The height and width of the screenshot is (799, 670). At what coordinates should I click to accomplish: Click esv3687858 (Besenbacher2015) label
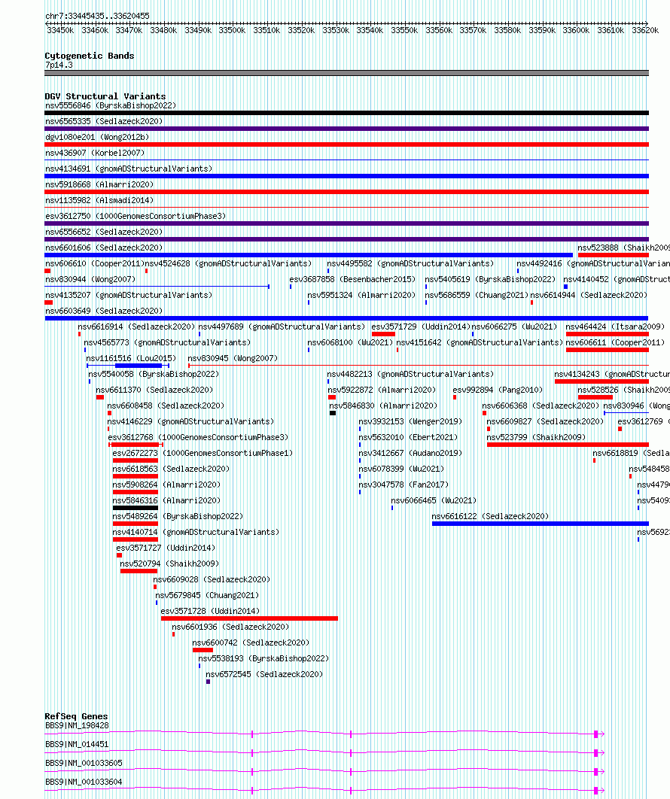pos(352,279)
